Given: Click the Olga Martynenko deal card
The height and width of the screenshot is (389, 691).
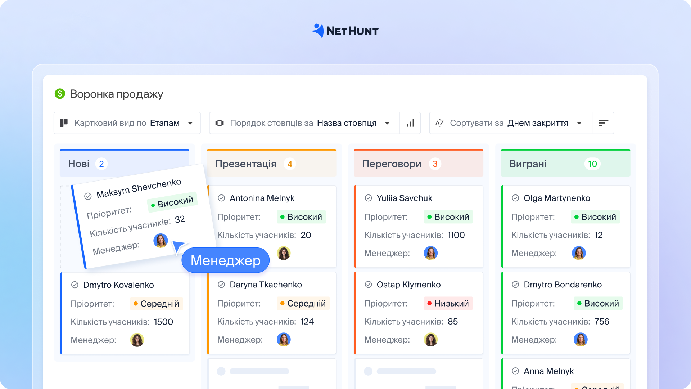Looking at the screenshot, I should pyautogui.click(x=565, y=226).
